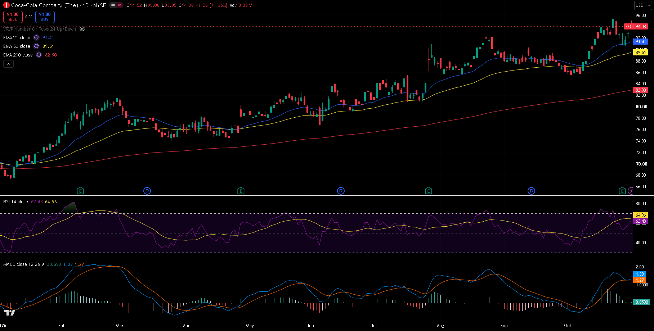Screen dimensions: 654x331
Task: Click the 64.96 RSI axis label
Action: (640, 215)
